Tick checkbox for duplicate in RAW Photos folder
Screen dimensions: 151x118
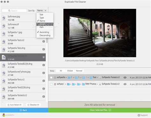pos(51,84)
